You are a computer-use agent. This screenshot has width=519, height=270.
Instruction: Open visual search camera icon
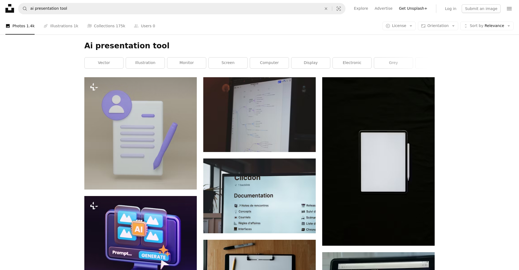339,9
